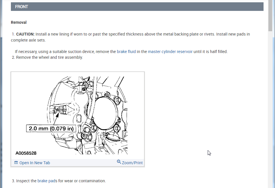
Task: Click the CAUTION text in step 1
Action: pos(25,34)
